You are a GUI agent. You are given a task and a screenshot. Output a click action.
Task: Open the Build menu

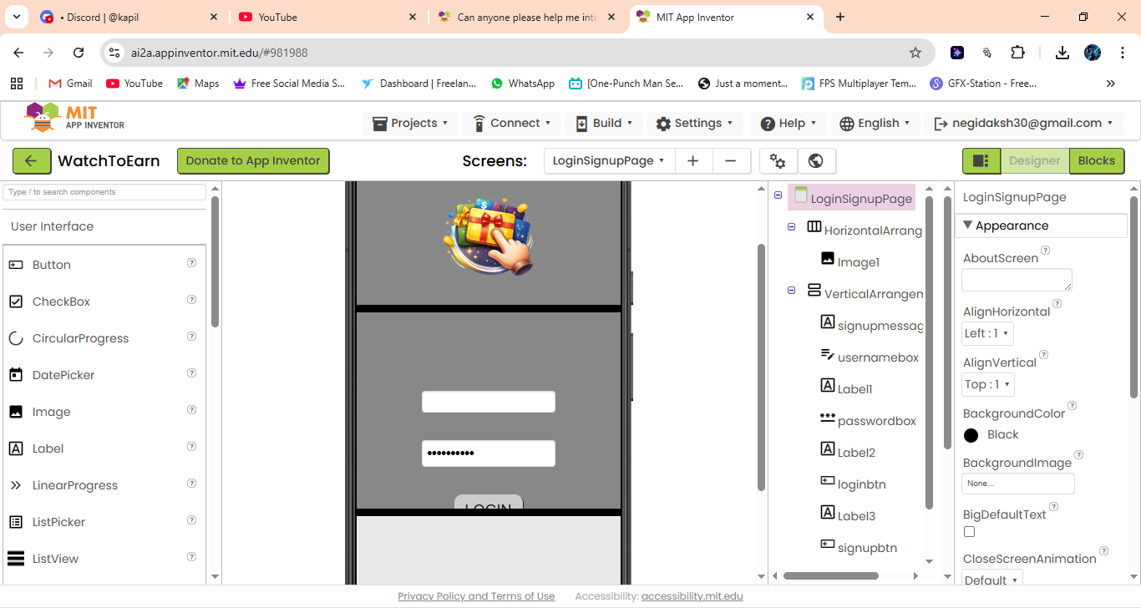click(x=603, y=124)
